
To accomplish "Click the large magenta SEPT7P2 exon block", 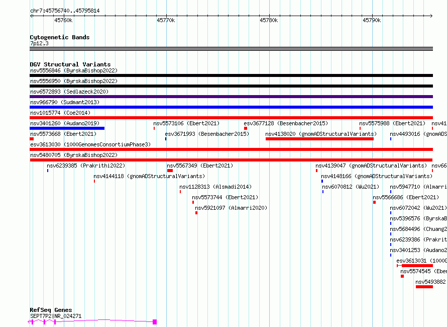I will (155, 322).
